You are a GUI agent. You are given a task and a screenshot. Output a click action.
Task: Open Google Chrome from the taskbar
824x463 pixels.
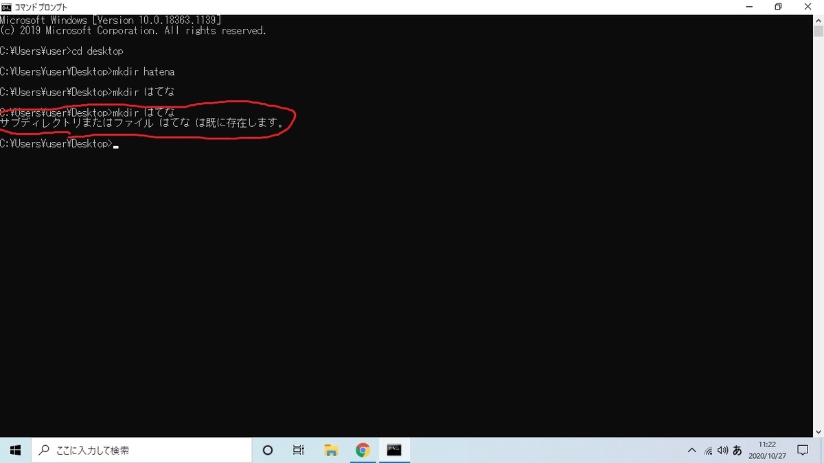[363, 450]
